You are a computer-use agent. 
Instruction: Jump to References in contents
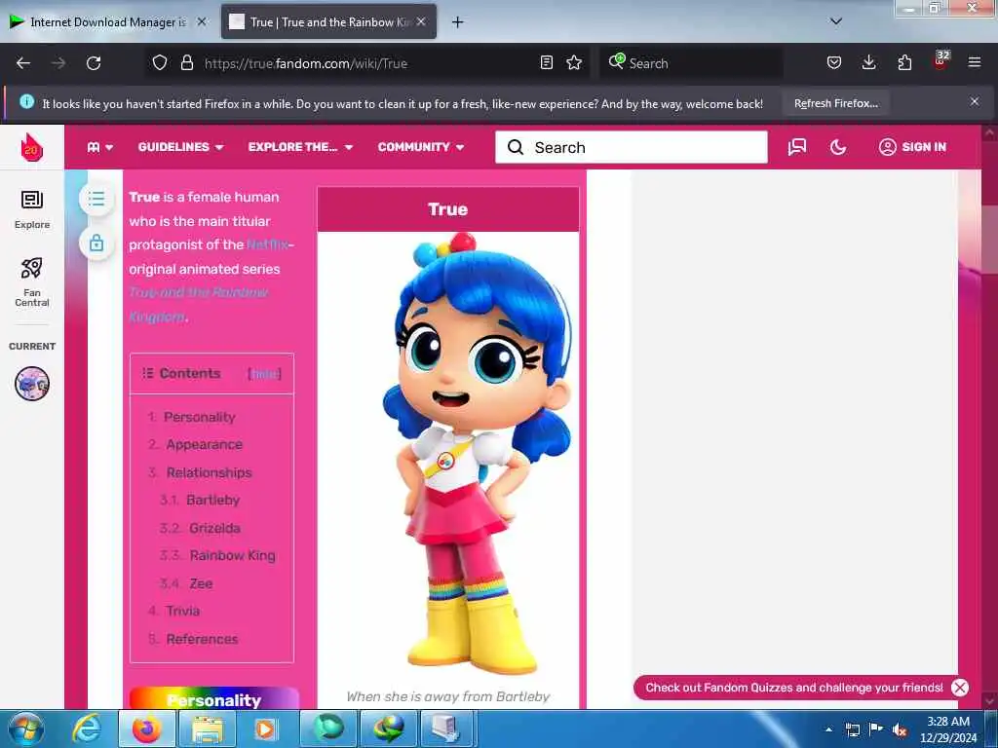[x=202, y=639]
